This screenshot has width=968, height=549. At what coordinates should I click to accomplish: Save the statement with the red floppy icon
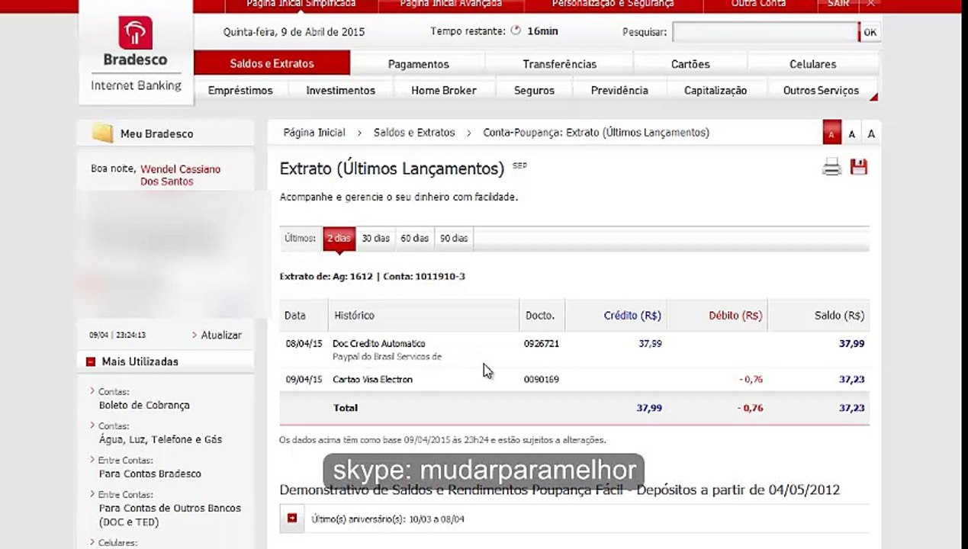859,167
